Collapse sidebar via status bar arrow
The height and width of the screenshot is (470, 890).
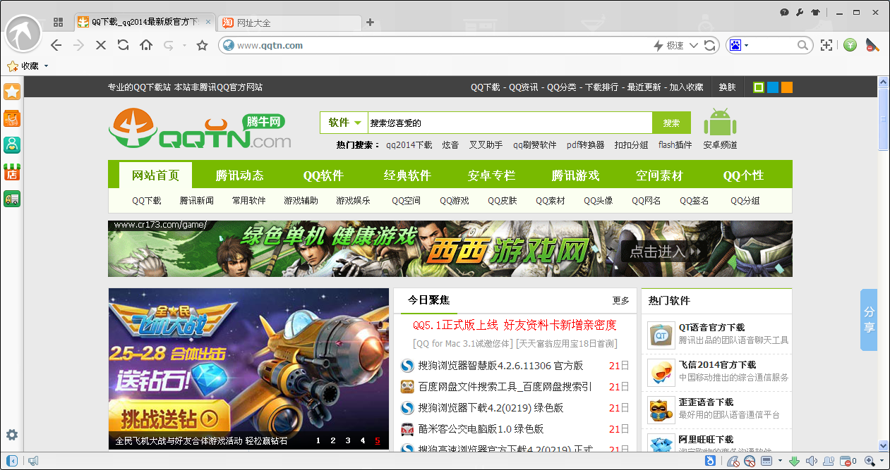(x=12, y=461)
